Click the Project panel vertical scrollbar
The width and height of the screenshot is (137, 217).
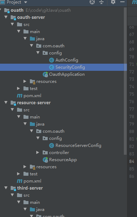click(x=125, y=81)
